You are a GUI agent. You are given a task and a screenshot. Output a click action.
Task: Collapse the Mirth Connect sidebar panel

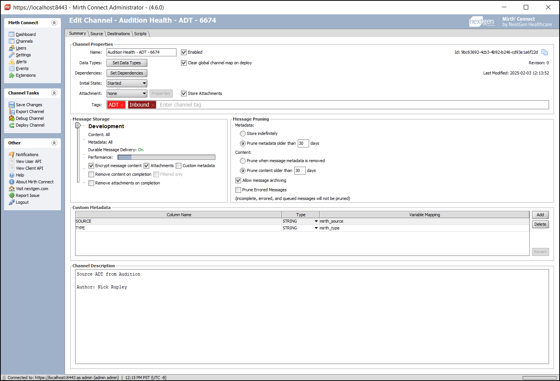pos(54,23)
